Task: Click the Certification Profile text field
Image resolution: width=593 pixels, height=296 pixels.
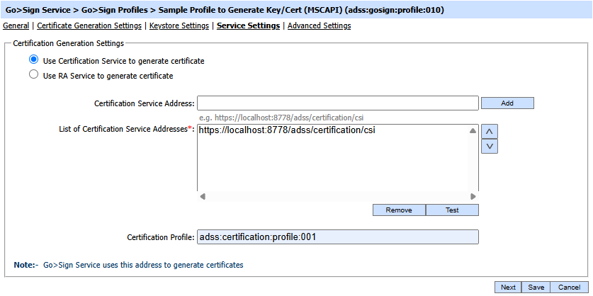Action: pyautogui.click(x=337, y=237)
